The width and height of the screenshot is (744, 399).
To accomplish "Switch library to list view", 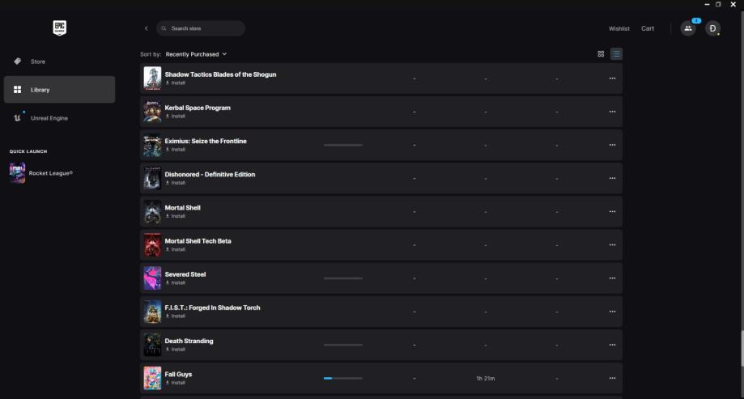I will click(x=616, y=54).
